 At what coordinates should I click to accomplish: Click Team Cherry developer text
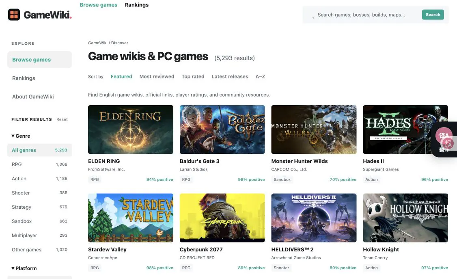click(375, 258)
